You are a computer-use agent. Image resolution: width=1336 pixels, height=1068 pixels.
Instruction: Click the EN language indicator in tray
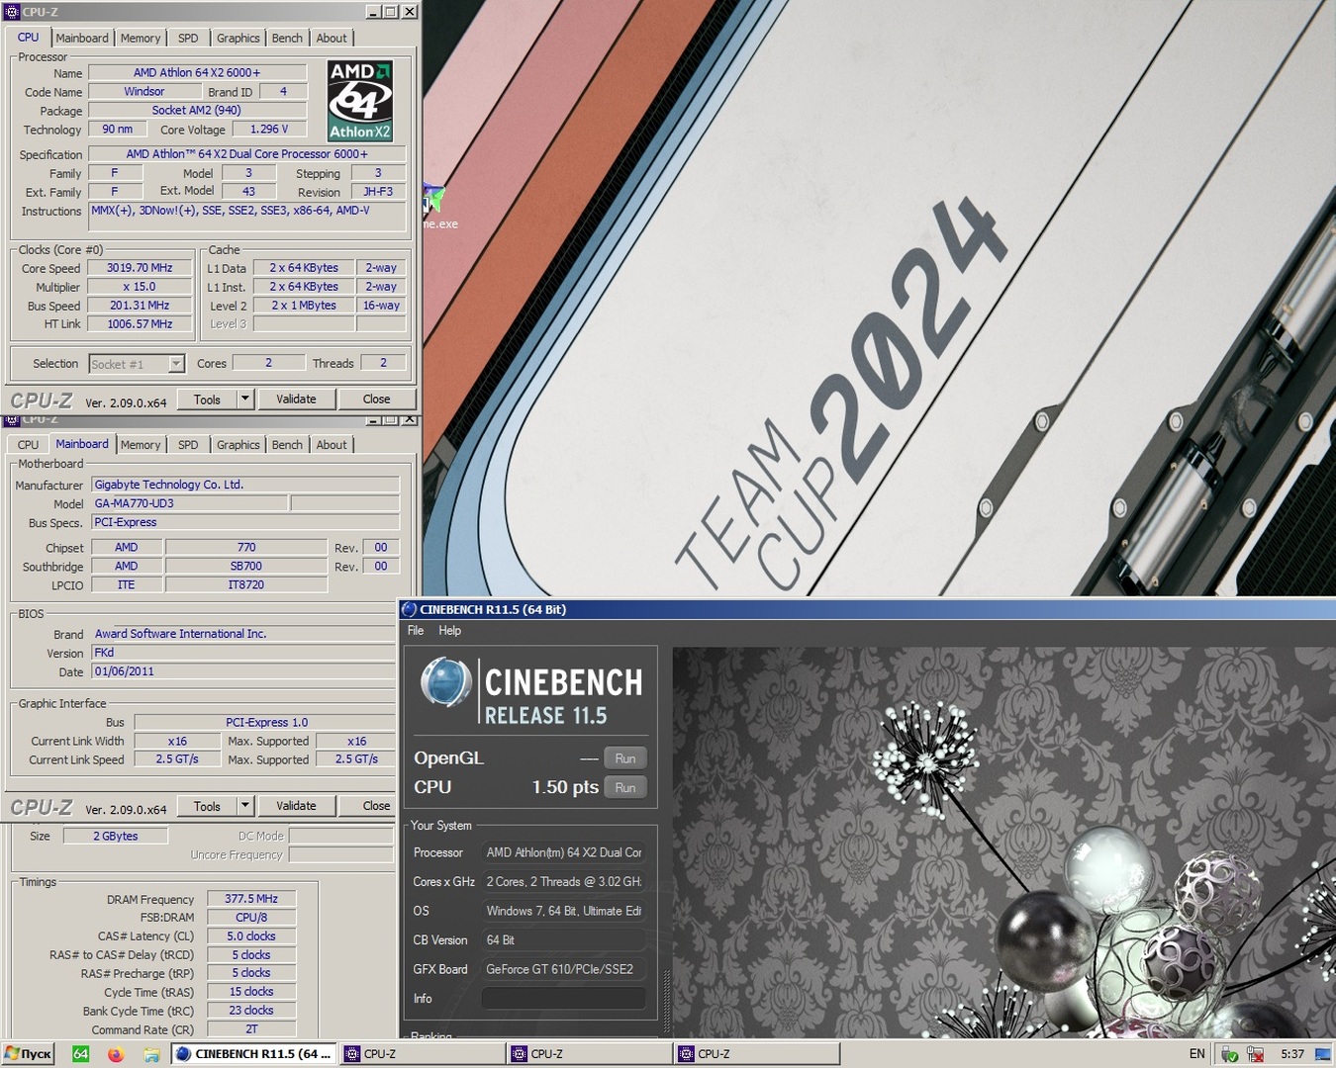1197,1054
